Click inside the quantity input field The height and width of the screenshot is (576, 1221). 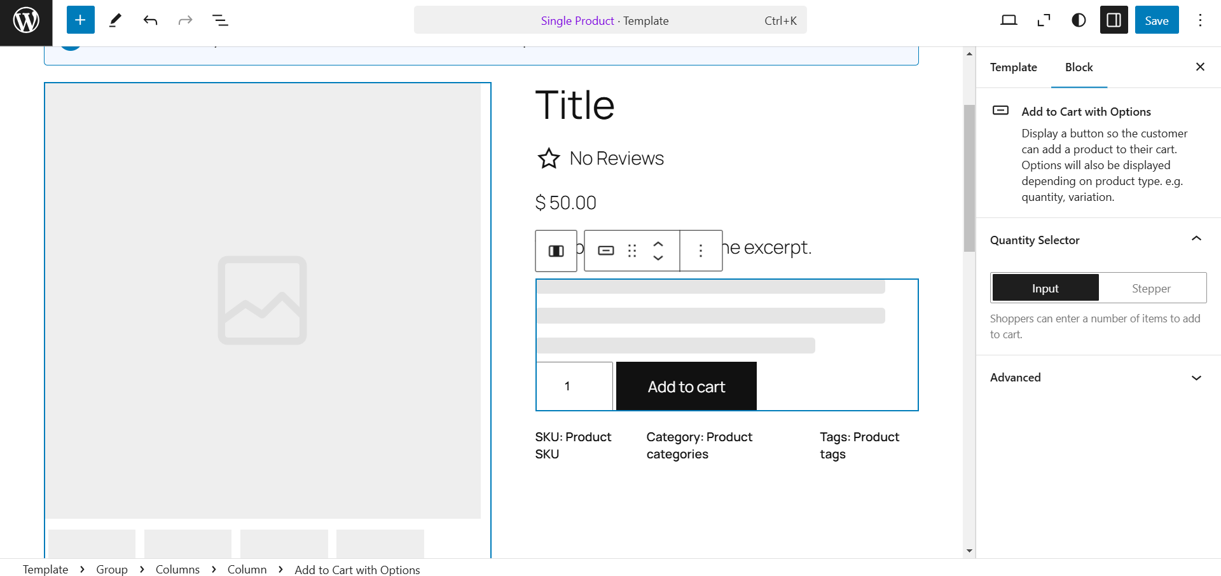(574, 386)
